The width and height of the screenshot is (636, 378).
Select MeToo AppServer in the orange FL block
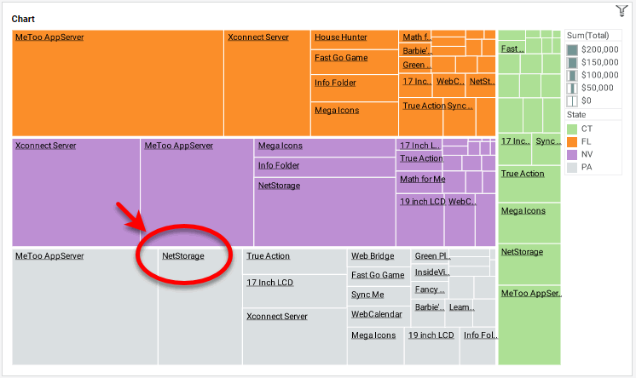pyautogui.click(x=49, y=37)
